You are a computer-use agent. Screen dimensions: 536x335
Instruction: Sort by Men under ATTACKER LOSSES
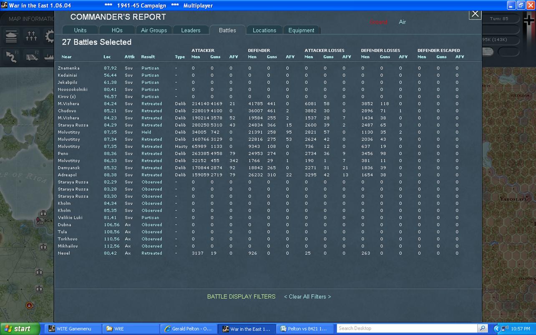pos(309,57)
